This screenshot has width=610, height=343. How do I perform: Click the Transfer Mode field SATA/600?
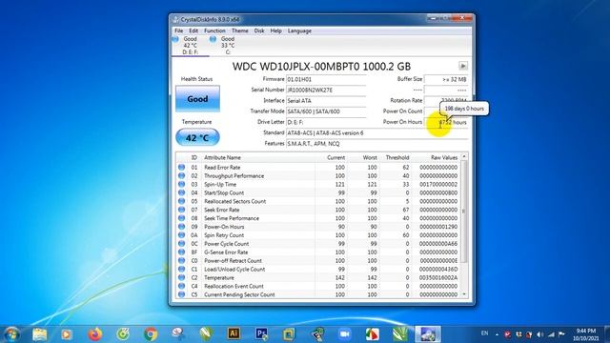(326, 111)
